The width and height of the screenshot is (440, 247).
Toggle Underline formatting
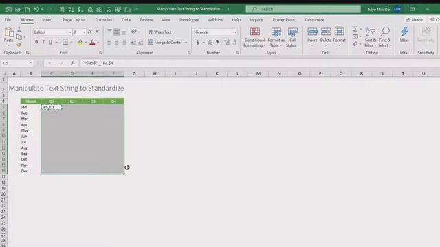pyautogui.click(x=50, y=43)
